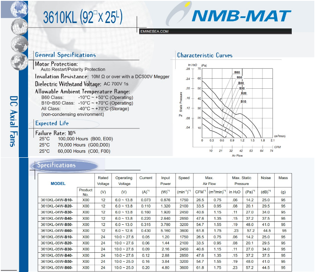Select model 3610KL-05W-B30- row
316x272 pixels.
tap(165, 249)
